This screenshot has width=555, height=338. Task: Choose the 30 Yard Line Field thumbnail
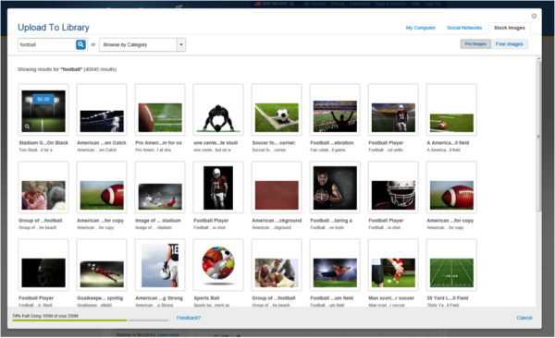click(451, 264)
